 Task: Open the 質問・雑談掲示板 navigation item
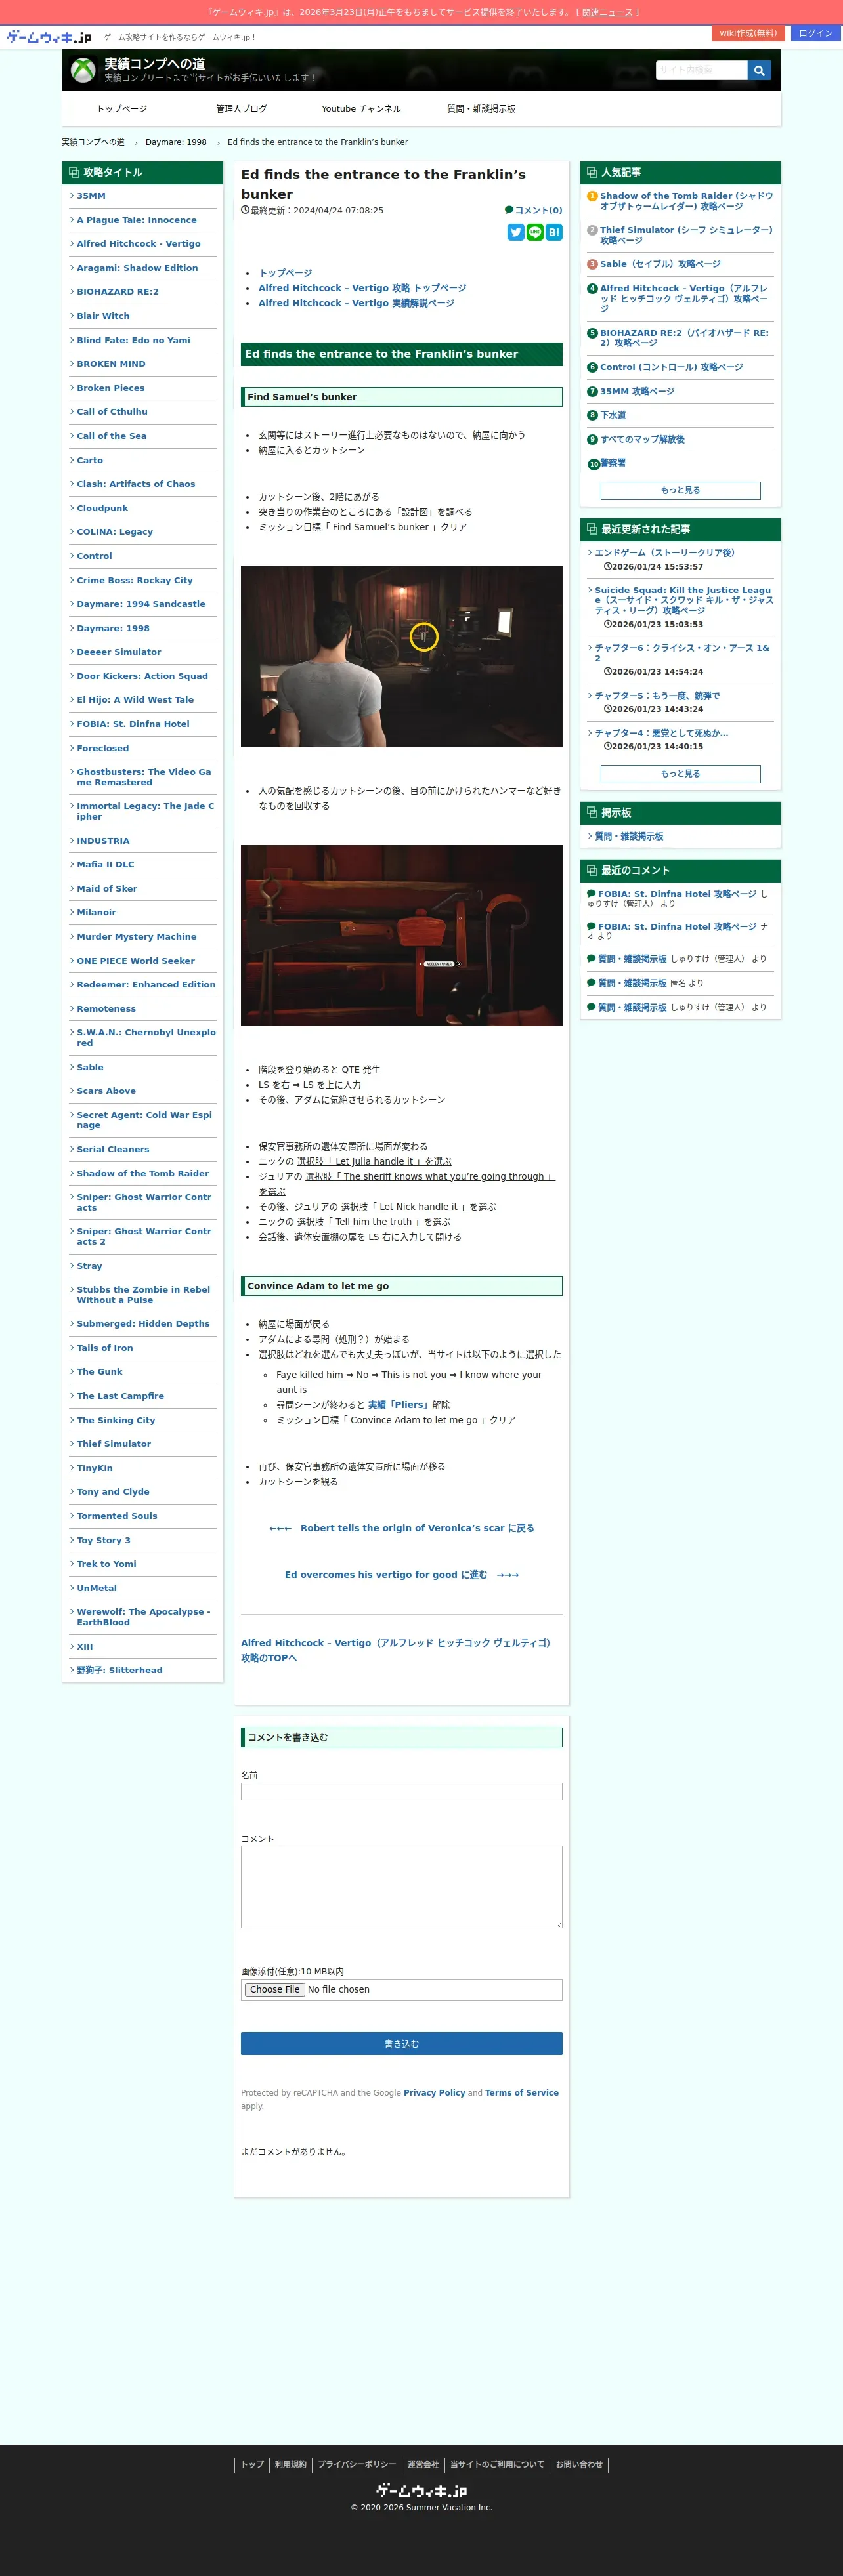(x=481, y=109)
